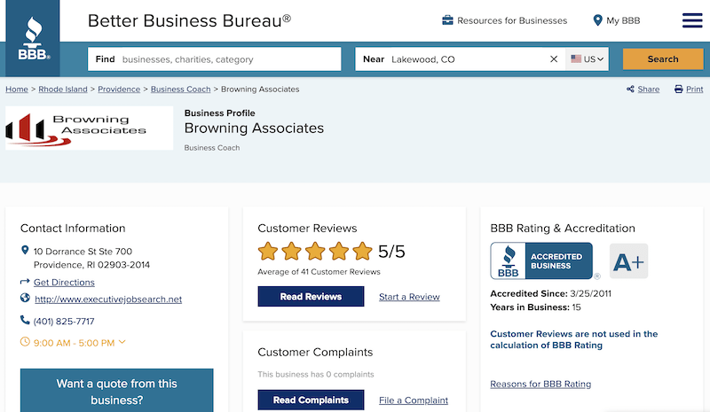The width and height of the screenshot is (710, 412).
Task: Click the 9:00 AM - 5:00 PM hours
Action: pyautogui.click(x=74, y=343)
